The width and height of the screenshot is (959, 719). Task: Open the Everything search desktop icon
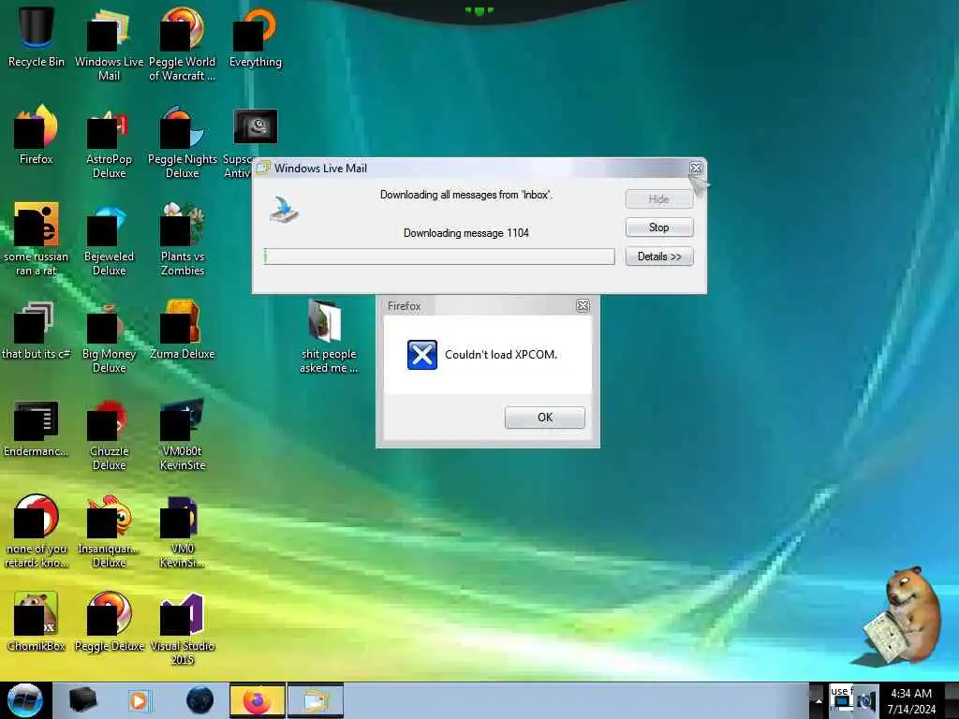[256, 37]
